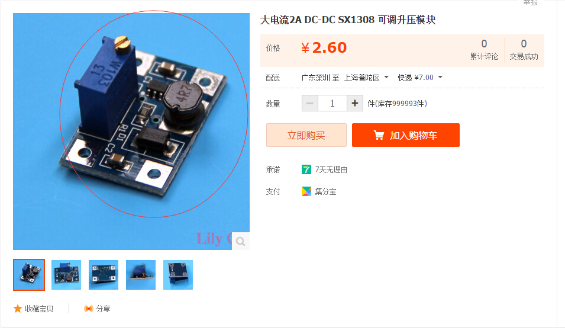The image size is (565, 330).
Task: Click the magnifier zoom icon on product image
Action: coord(240,241)
